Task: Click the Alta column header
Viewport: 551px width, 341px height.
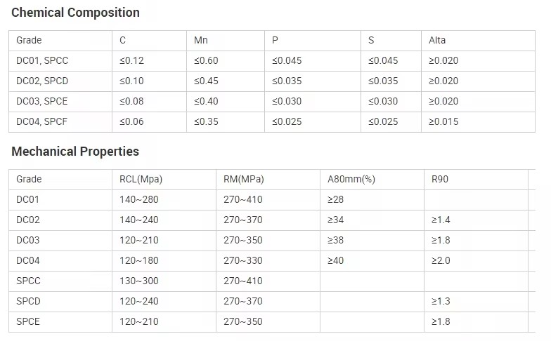Action: (x=437, y=40)
